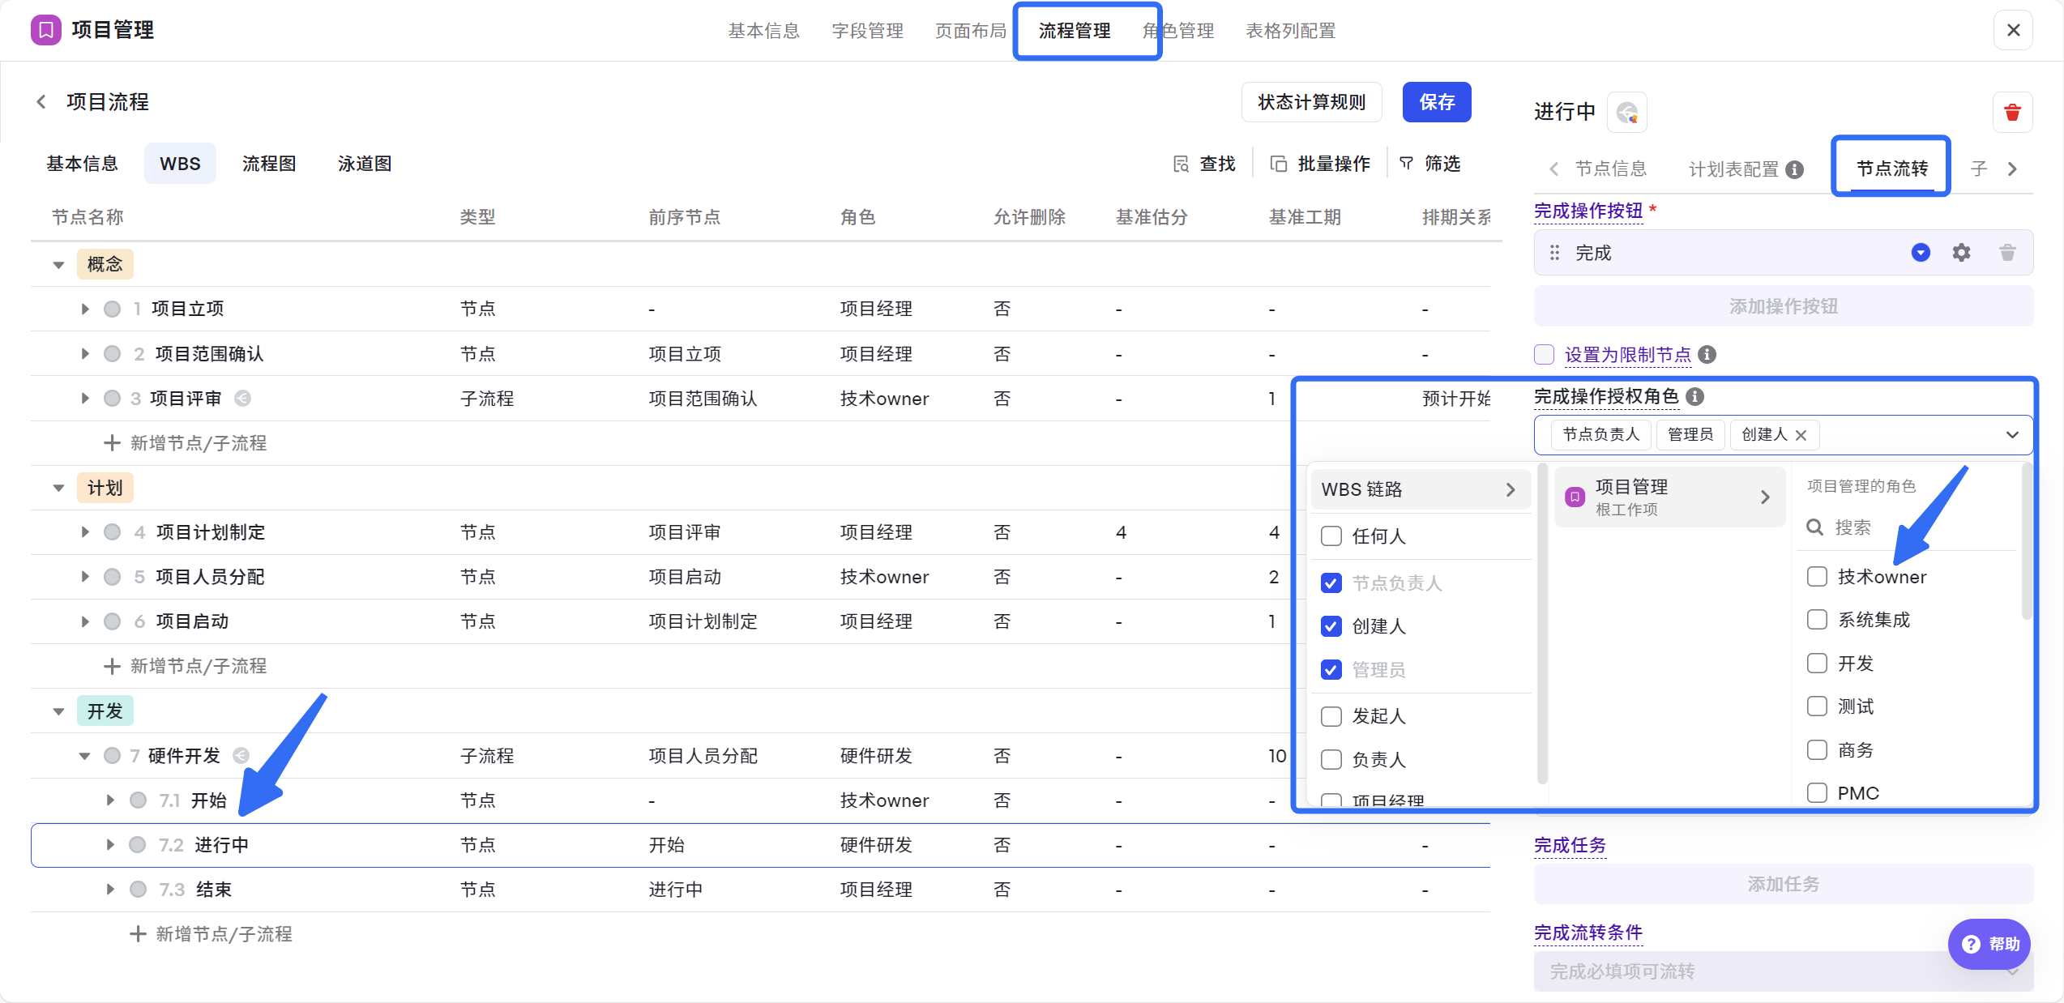Check the 负责人 checkbox

pyautogui.click(x=1331, y=760)
